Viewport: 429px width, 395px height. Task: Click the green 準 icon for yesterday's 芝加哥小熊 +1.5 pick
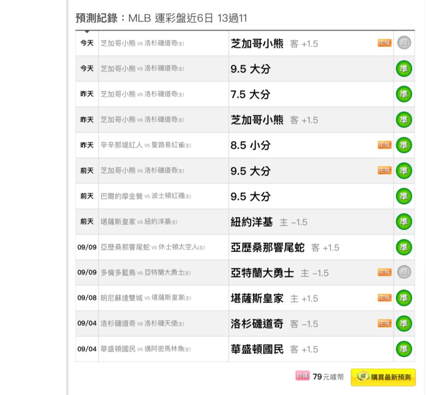tap(404, 120)
